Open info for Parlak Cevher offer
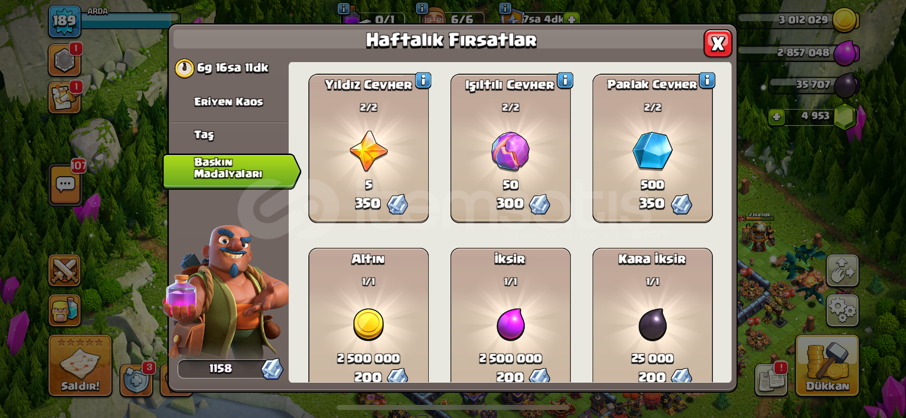This screenshot has height=418, width=906. click(707, 80)
